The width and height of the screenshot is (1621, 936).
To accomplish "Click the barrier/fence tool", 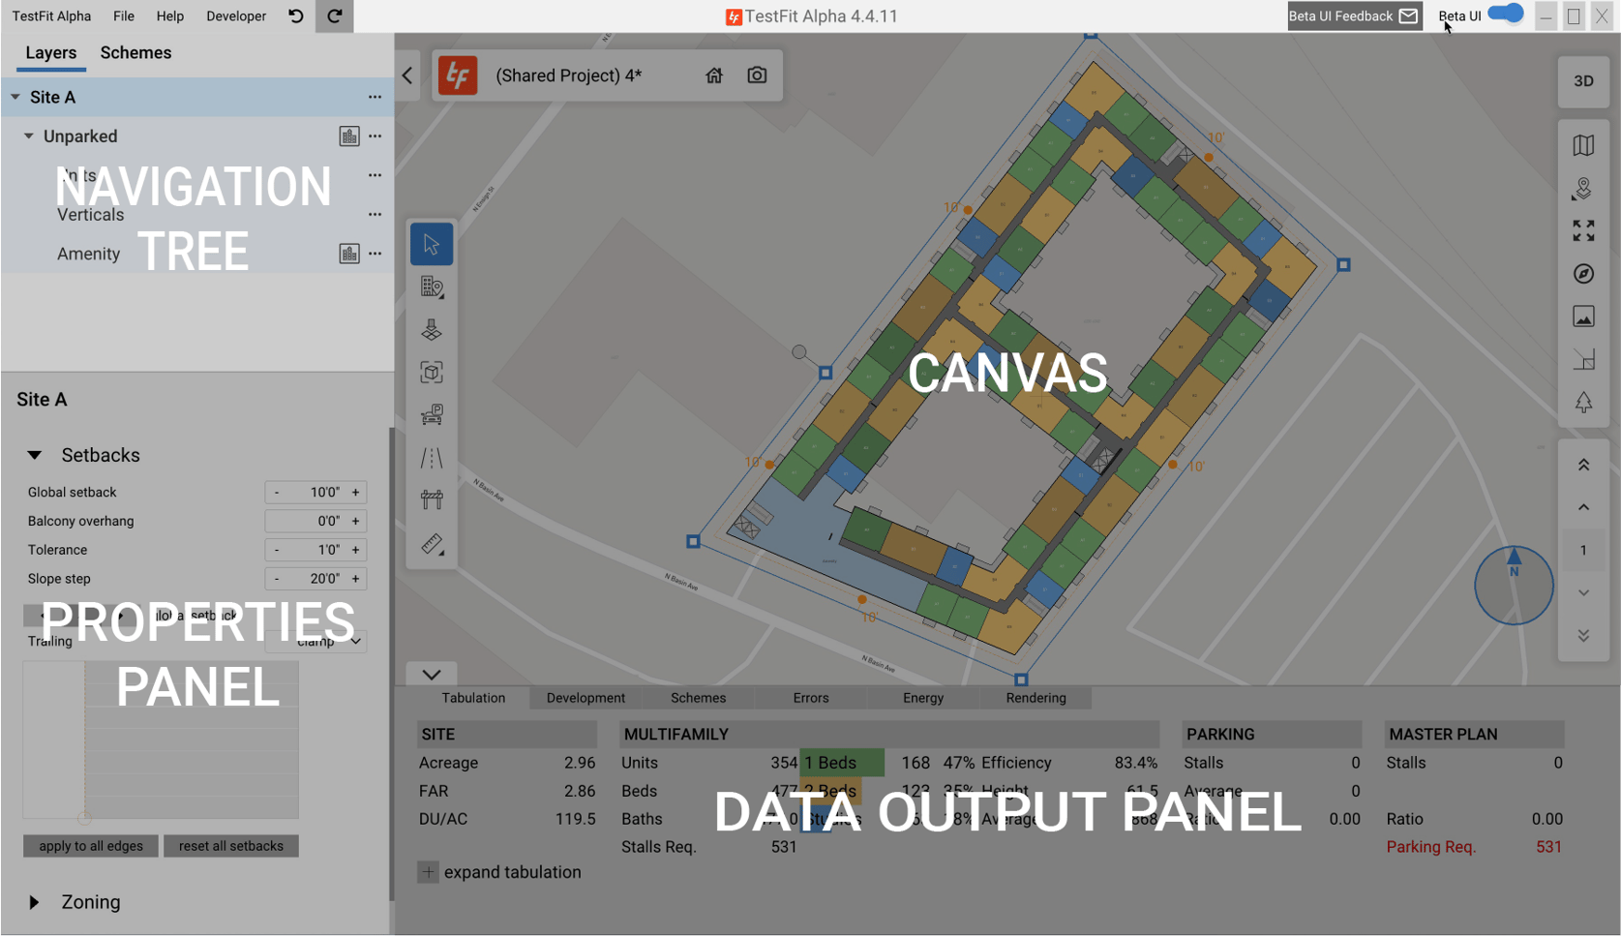I will click(432, 498).
